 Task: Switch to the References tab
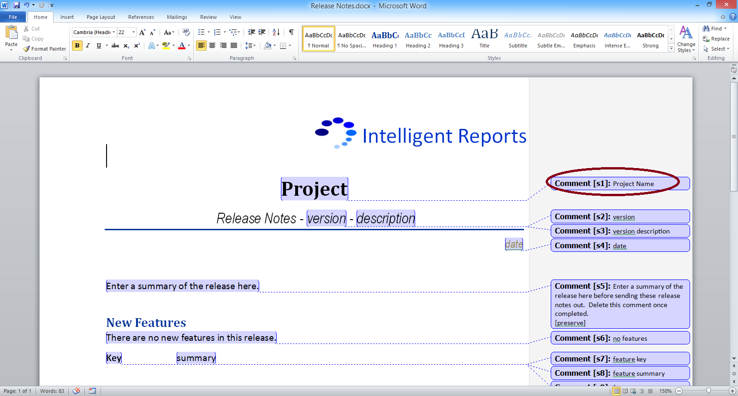click(141, 17)
